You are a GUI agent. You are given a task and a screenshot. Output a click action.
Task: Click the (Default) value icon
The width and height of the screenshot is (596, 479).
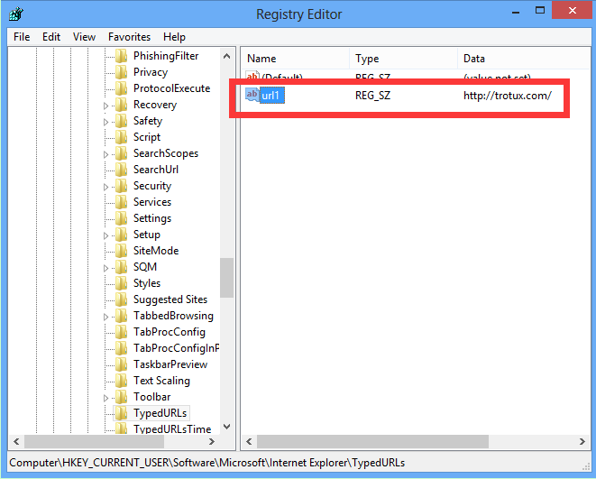point(252,78)
